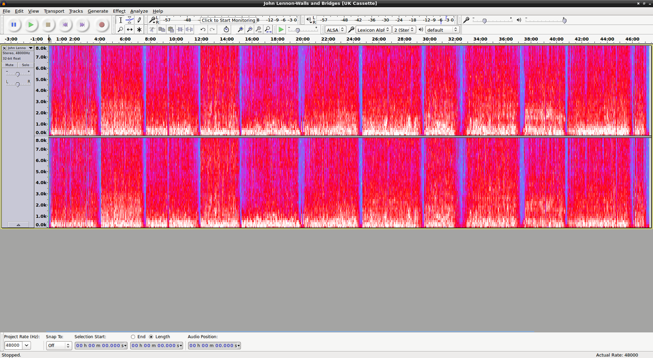Open the View menu

pos(33,11)
